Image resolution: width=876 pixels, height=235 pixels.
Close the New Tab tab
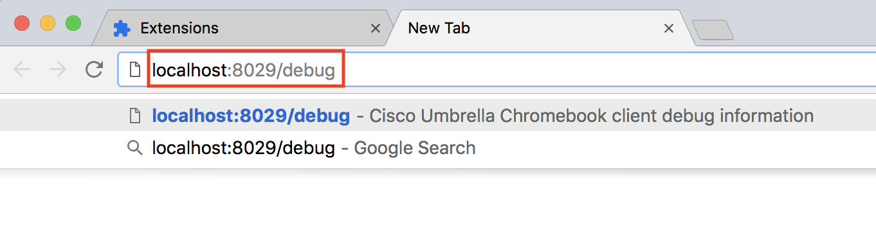669,28
